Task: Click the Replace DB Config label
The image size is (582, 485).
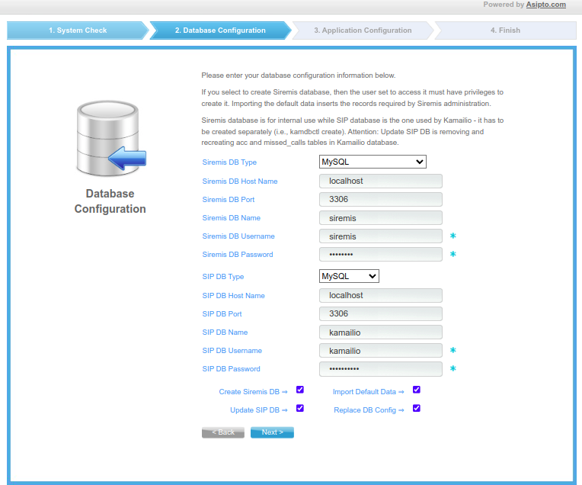Action: point(369,410)
